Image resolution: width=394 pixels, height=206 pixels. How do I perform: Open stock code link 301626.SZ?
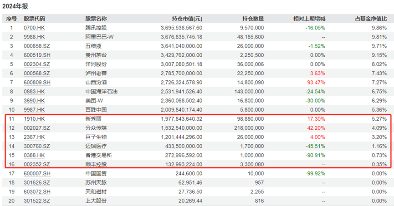(37, 182)
